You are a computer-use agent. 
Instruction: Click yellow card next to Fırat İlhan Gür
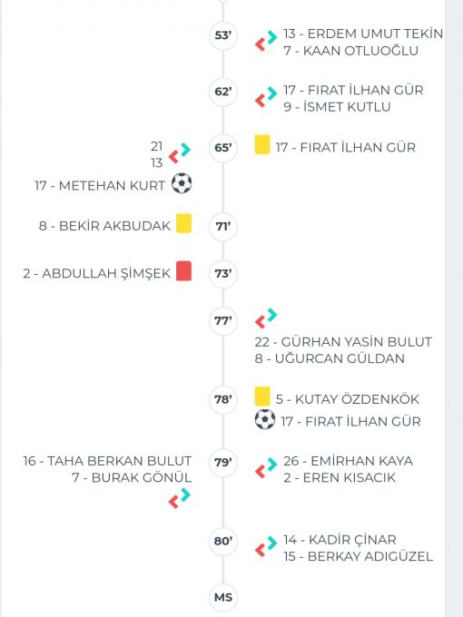[x=262, y=144]
